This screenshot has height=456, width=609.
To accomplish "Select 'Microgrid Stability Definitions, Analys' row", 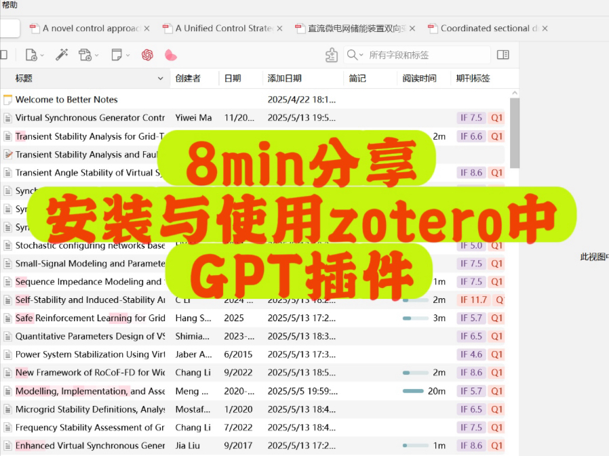I will click(x=252, y=409).
